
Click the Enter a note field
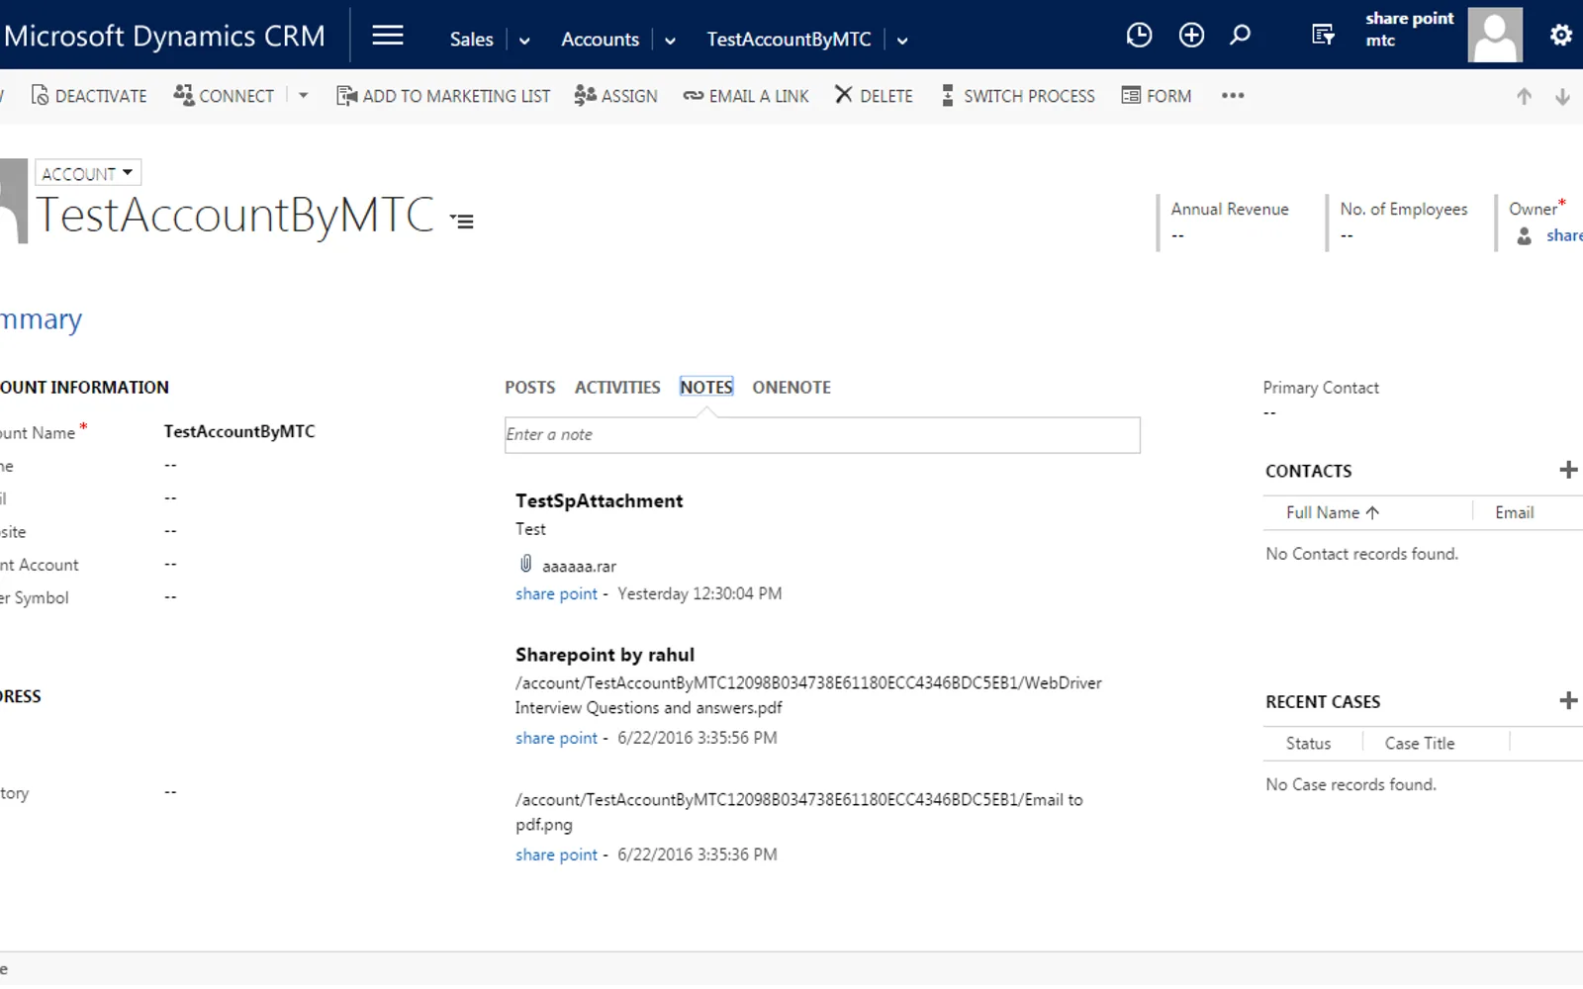tap(822, 435)
